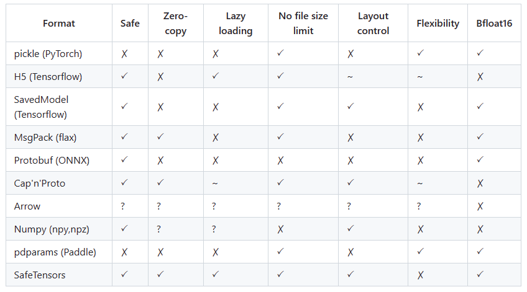527x292 pixels.
Task: Click the Flexibility X mark for SavedModel
Action: coord(420,107)
